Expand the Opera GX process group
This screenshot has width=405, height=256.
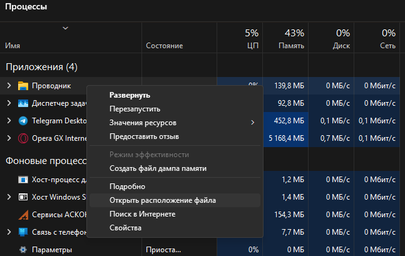click(x=9, y=138)
